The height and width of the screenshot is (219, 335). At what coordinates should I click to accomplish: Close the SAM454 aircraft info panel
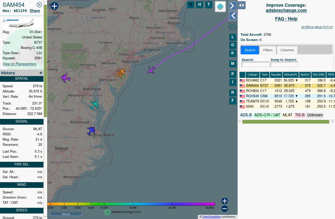[39, 5]
